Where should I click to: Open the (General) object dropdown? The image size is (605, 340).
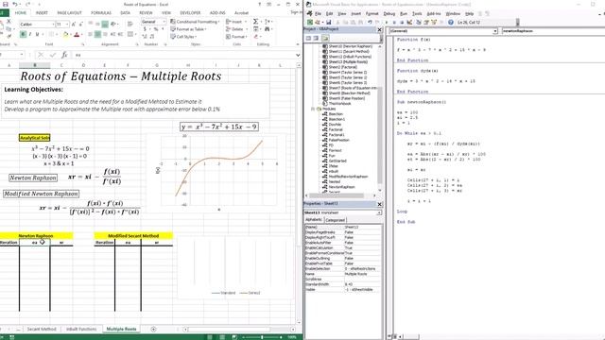pyautogui.click(x=495, y=31)
